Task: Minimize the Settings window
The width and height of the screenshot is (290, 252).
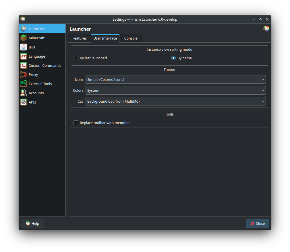Action: pos(253,19)
